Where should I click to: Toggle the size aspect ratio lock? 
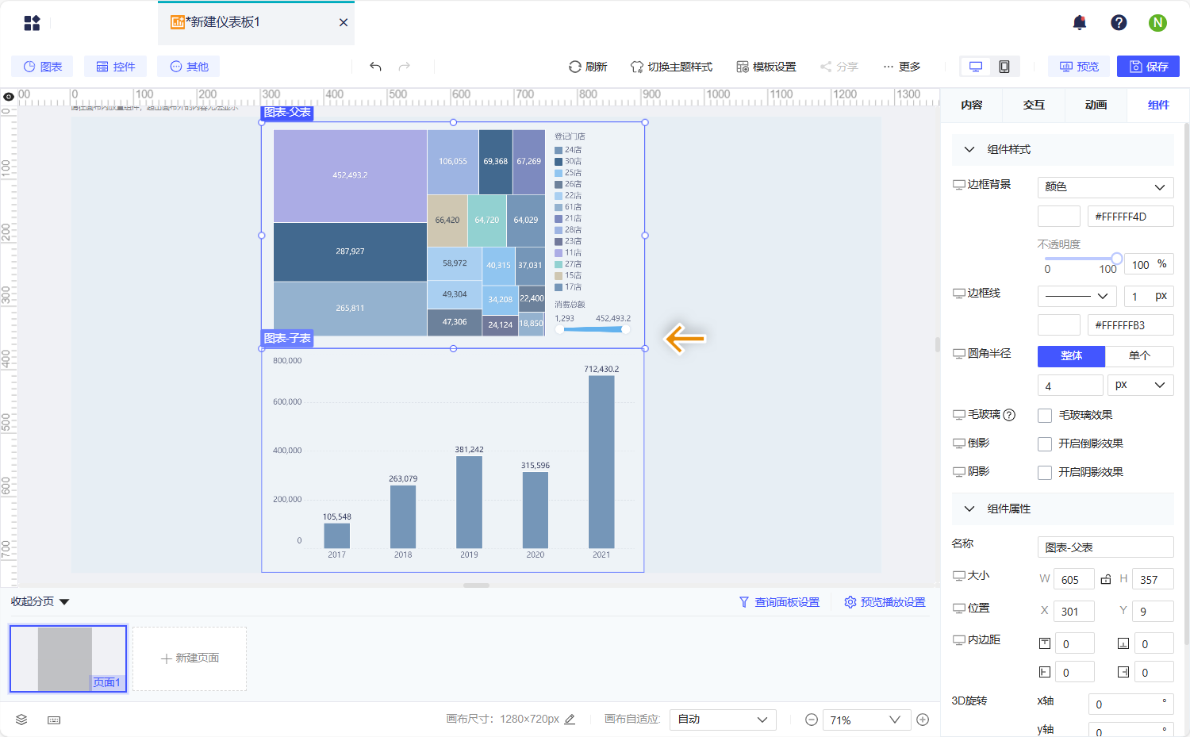click(1106, 580)
